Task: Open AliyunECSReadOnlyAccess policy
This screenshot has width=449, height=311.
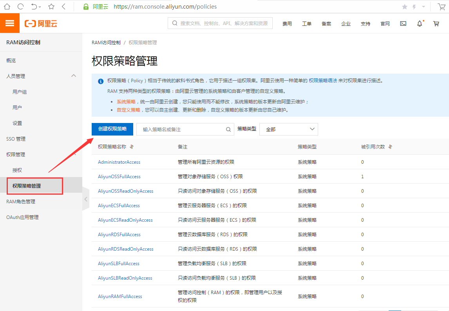Action: 125,220
